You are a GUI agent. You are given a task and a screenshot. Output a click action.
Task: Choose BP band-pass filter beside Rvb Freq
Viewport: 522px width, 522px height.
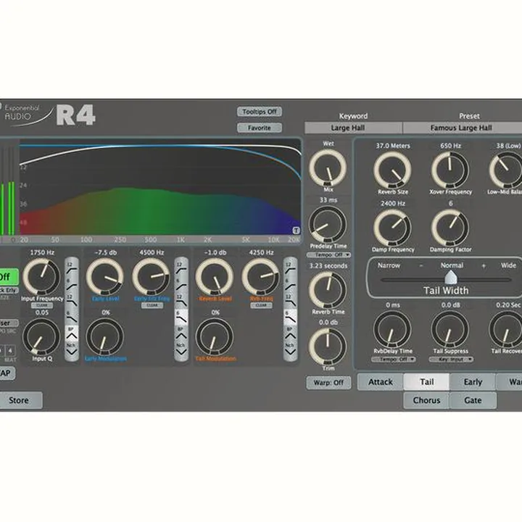tap(290, 333)
